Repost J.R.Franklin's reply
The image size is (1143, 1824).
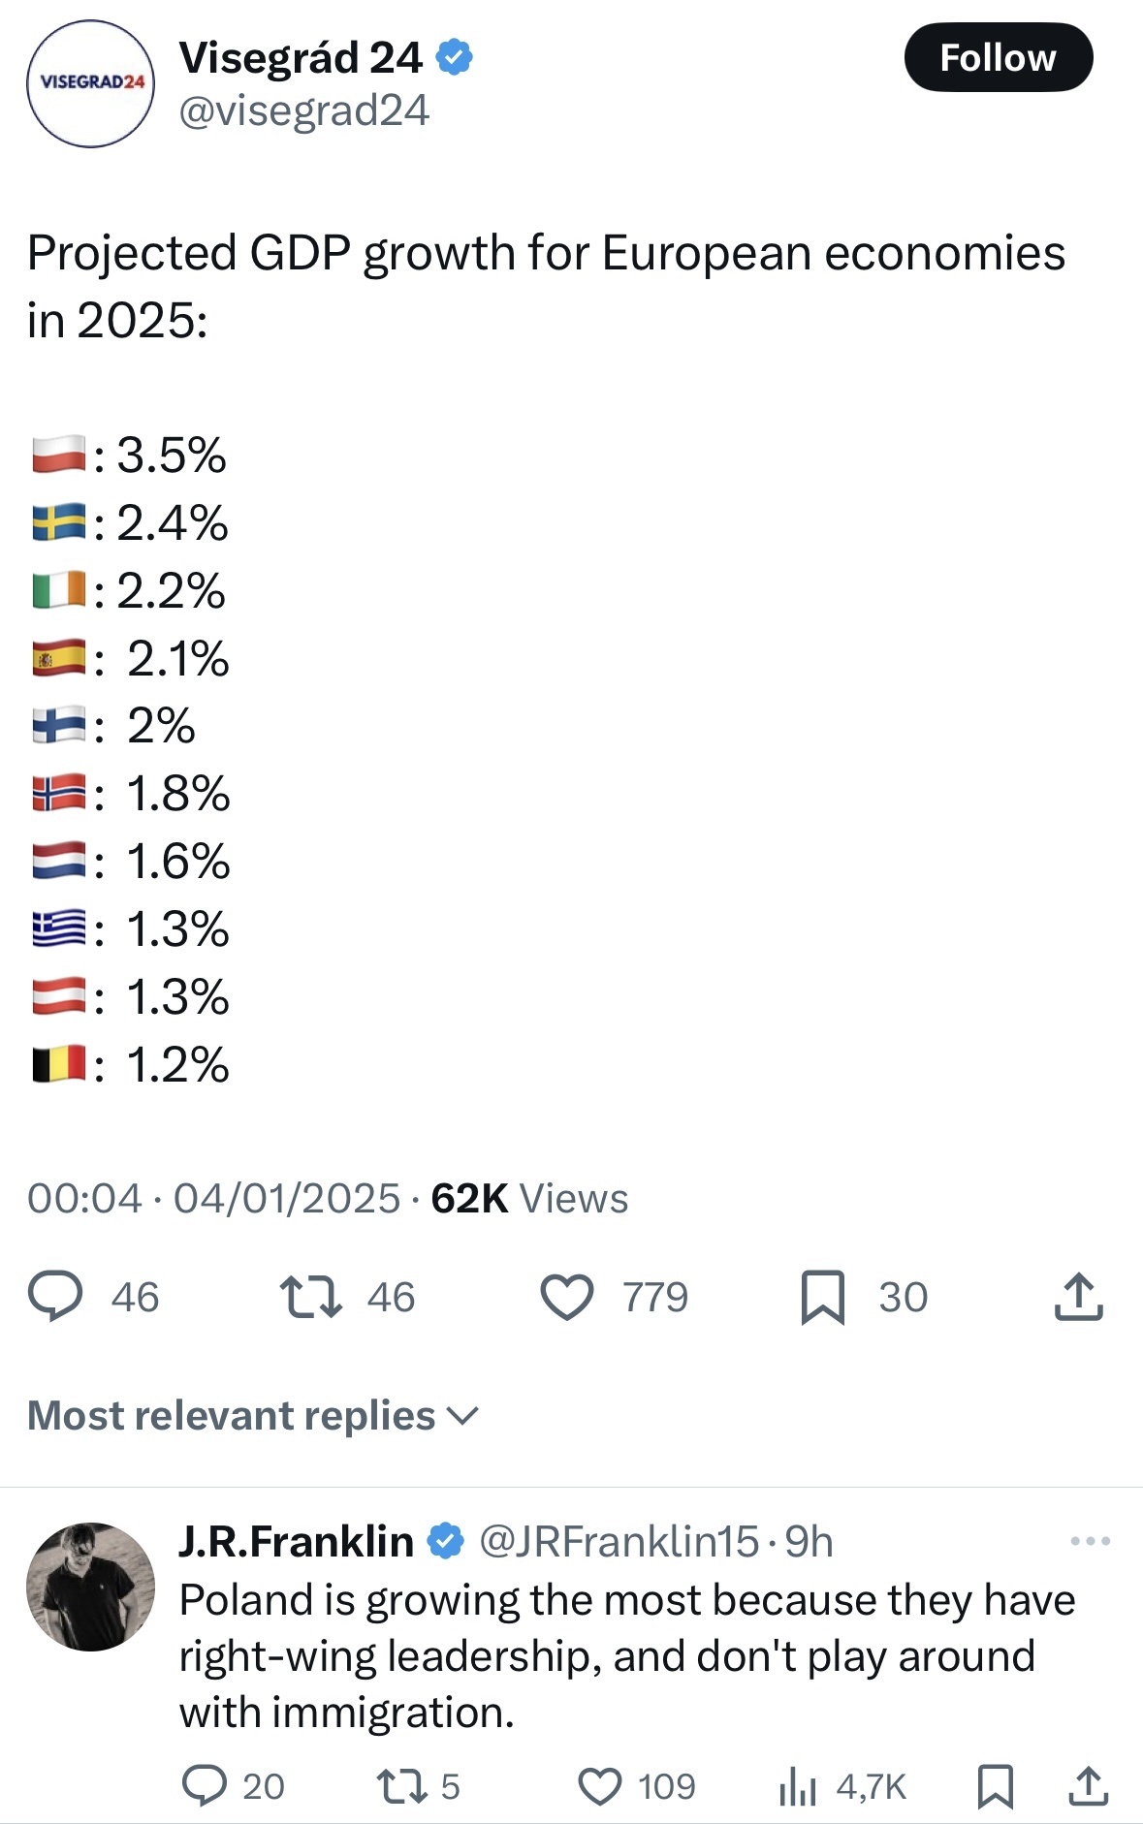pyautogui.click(x=399, y=1785)
